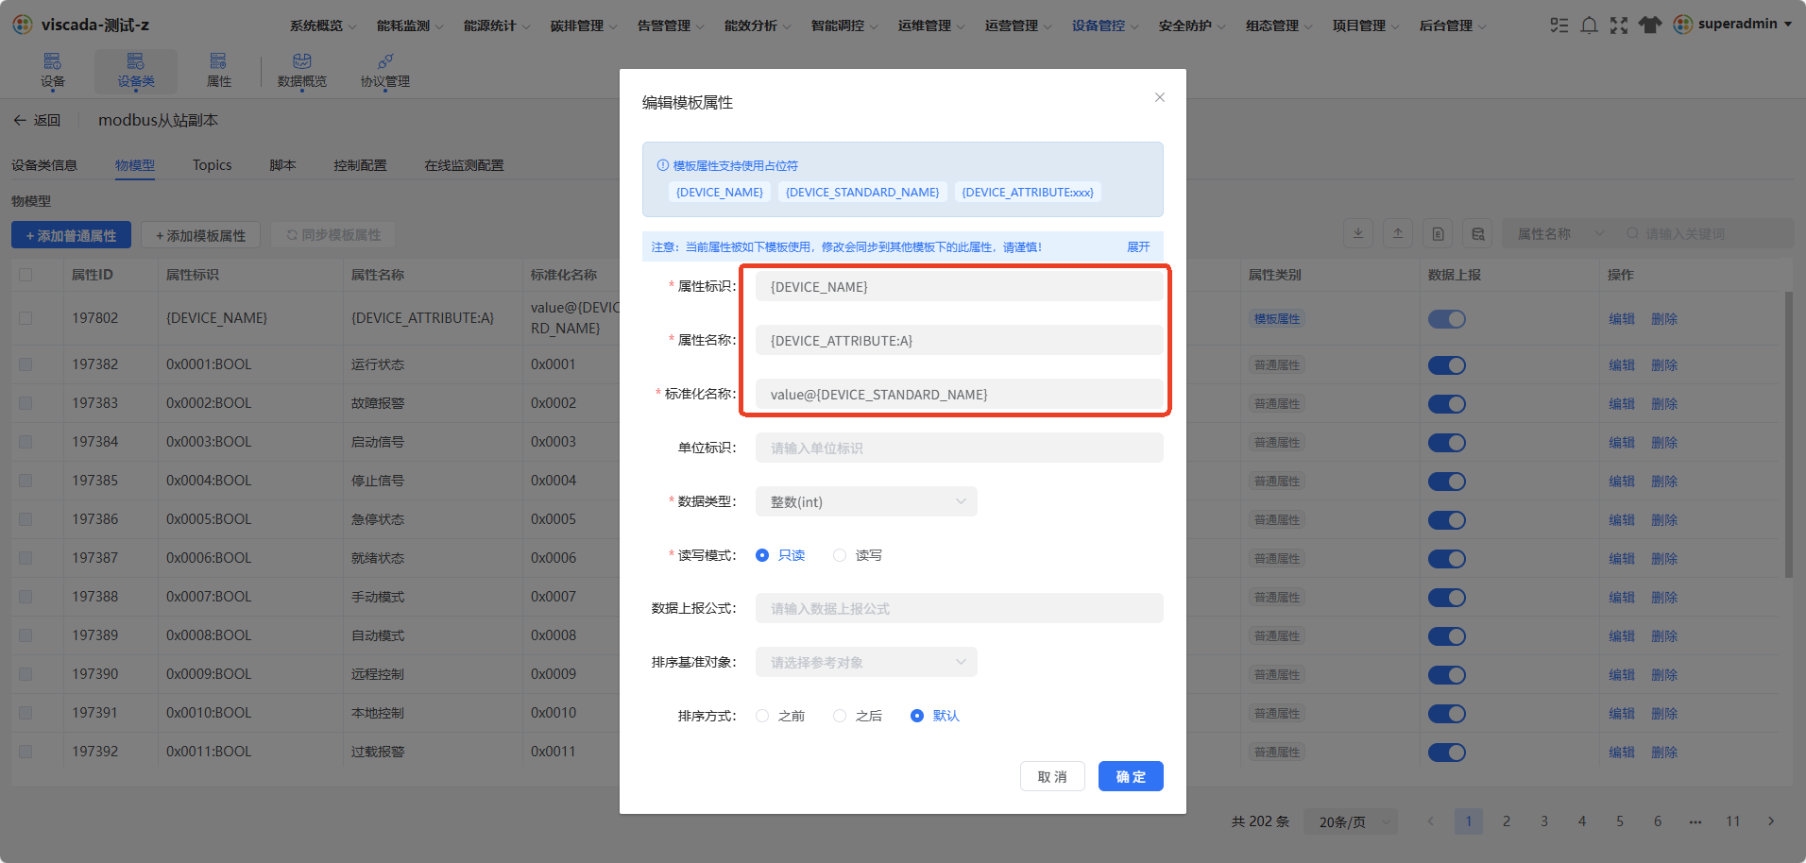1806x863 pixels.
Task: Switch to Topics tab
Action: 212,165
